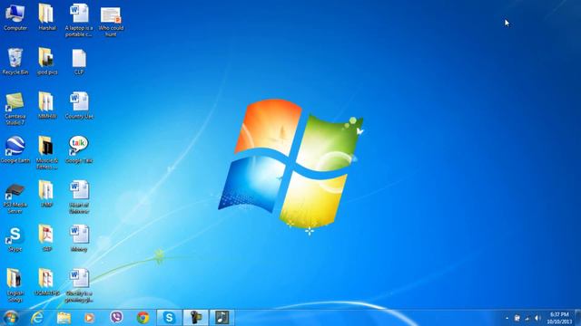Launch the Google Earth desktop shortcut
Image resolution: width=581 pixels, height=326 pixels.
[15, 150]
